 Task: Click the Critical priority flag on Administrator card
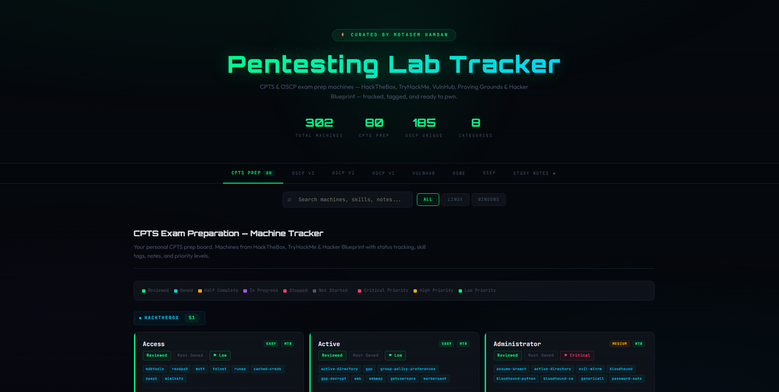[x=577, y=355]
